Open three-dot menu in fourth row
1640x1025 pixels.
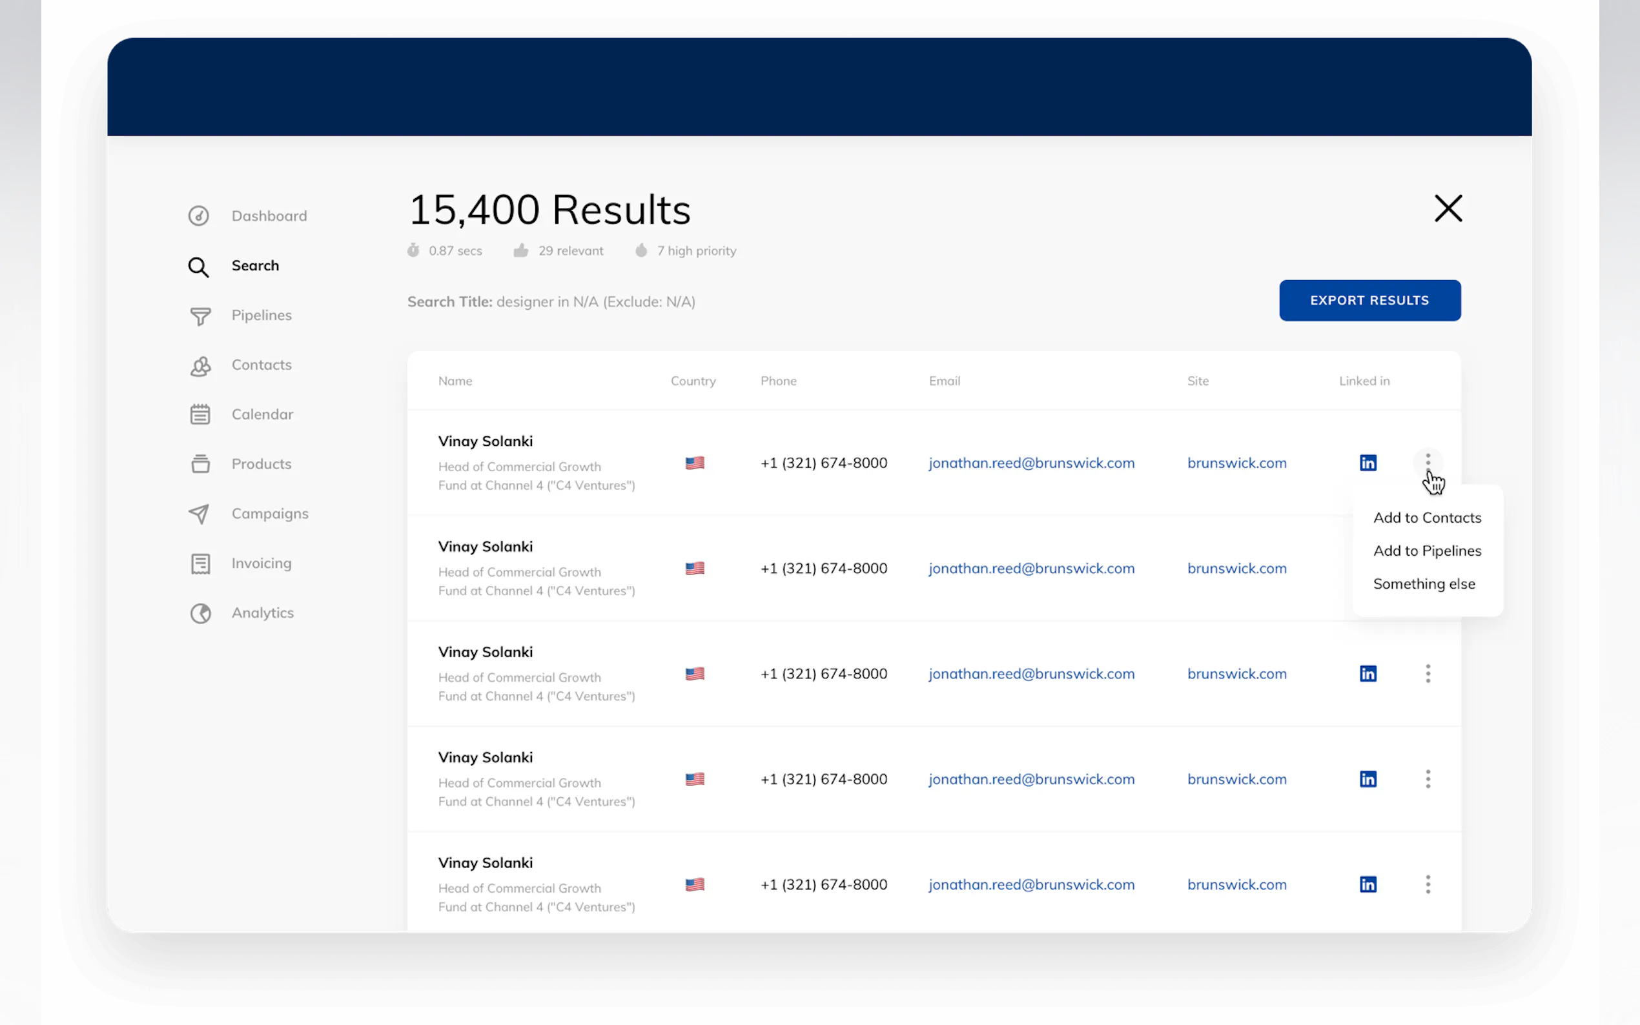[1428, 779]
